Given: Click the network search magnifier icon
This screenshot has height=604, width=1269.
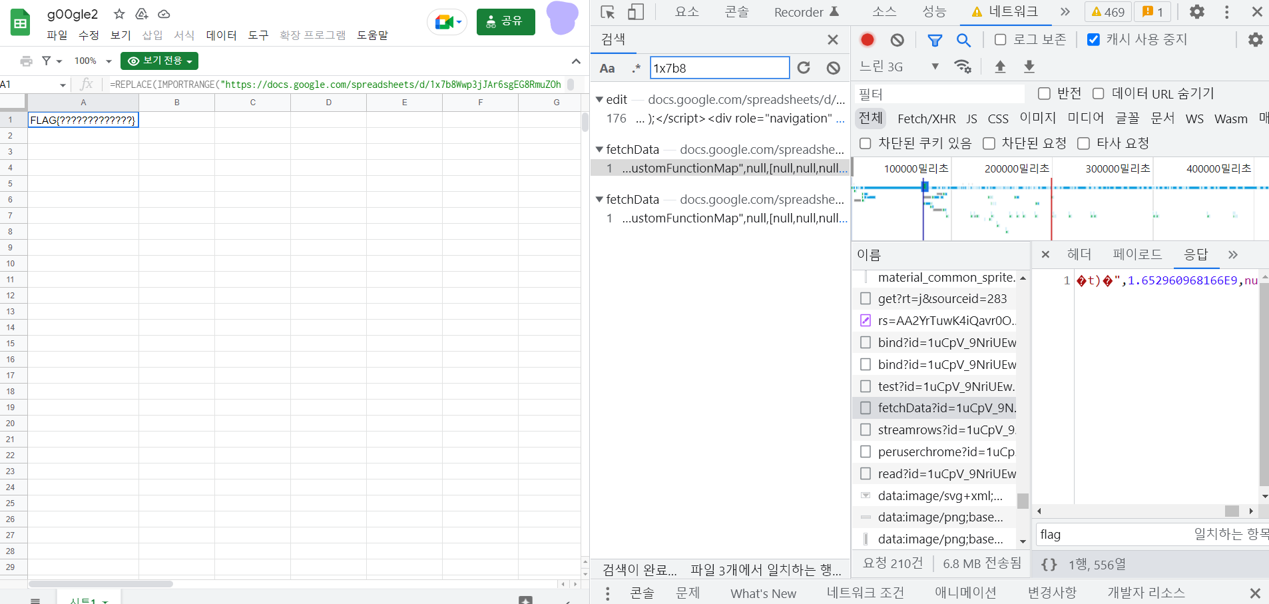Looking at the screenshot, I should [963, 40].
